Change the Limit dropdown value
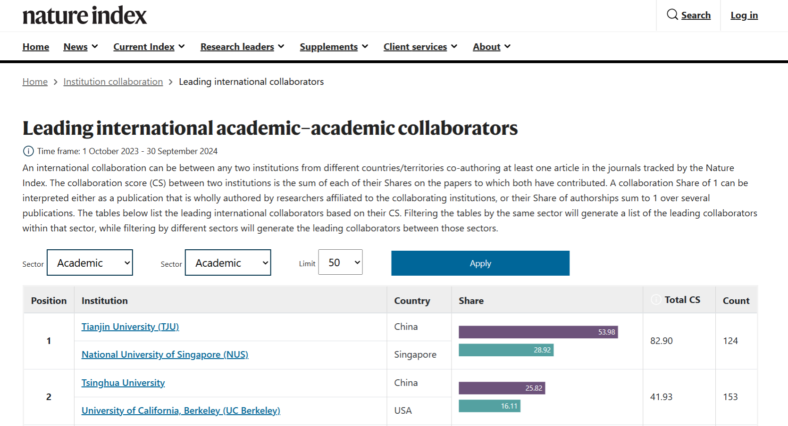The width and height of the screenshot is (788, 426). click(x=340, y=262)
